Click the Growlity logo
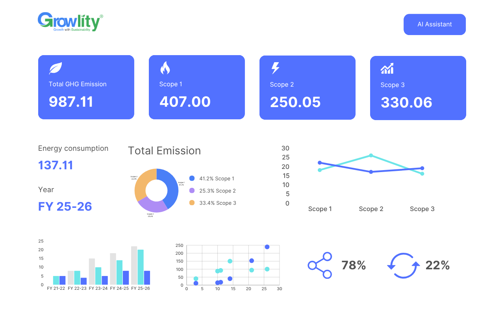Image resolution: width=504 pixels, height=315 pixels. (x=70, y=22)
